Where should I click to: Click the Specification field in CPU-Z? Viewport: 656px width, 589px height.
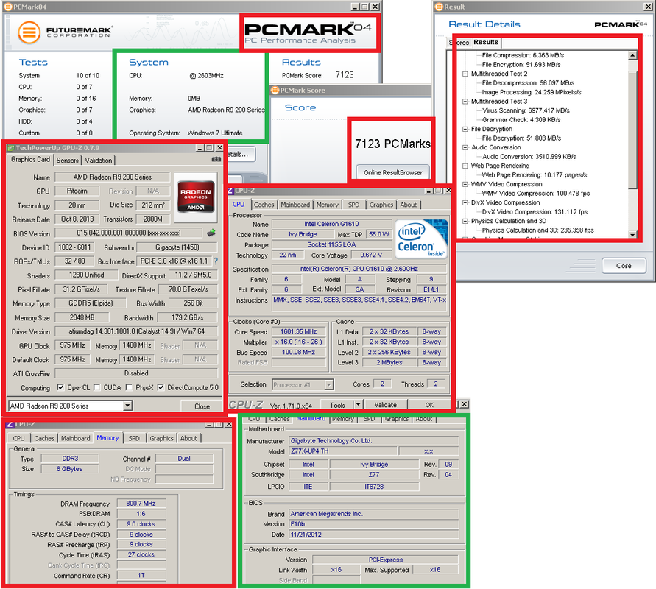[359, 269]
